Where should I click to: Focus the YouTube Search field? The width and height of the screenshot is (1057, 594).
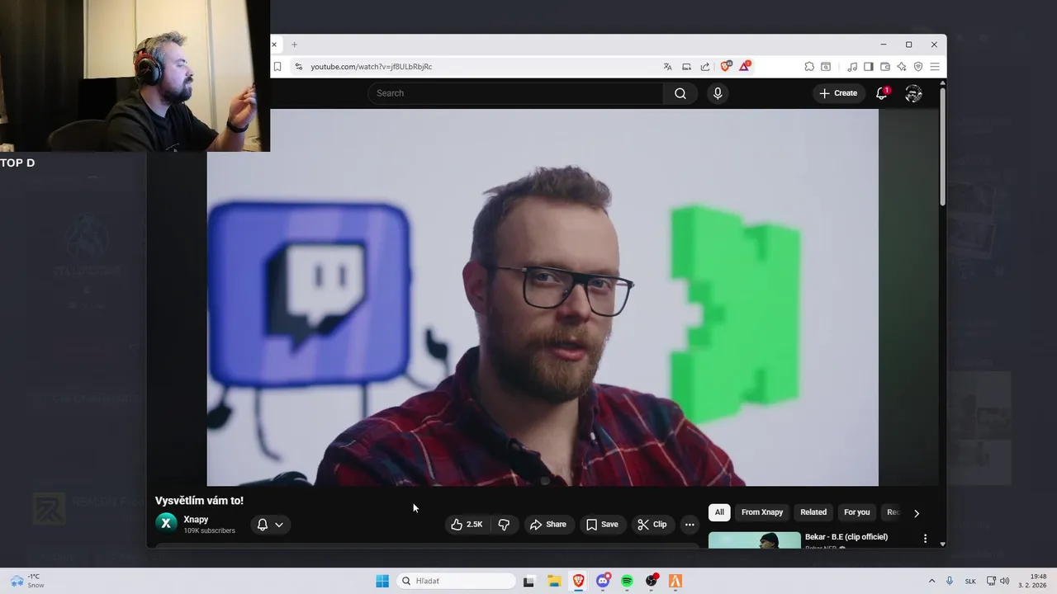(515, 93)
